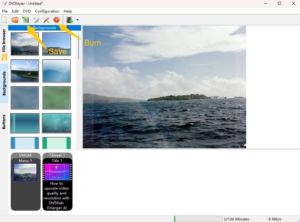Open the DVD menu
Viewport: 300px width, 222px height.
coord(27,11)
